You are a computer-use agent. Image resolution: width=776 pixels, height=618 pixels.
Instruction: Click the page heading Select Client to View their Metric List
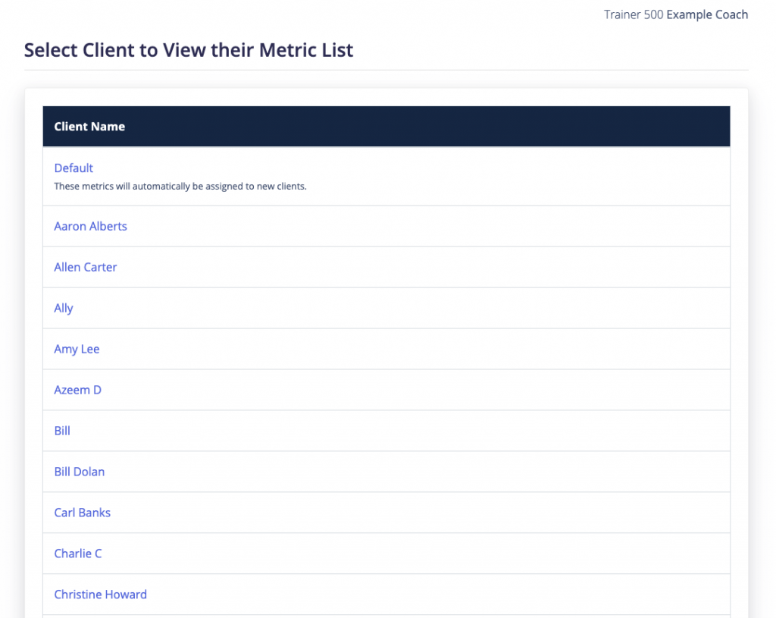(189, 50)
